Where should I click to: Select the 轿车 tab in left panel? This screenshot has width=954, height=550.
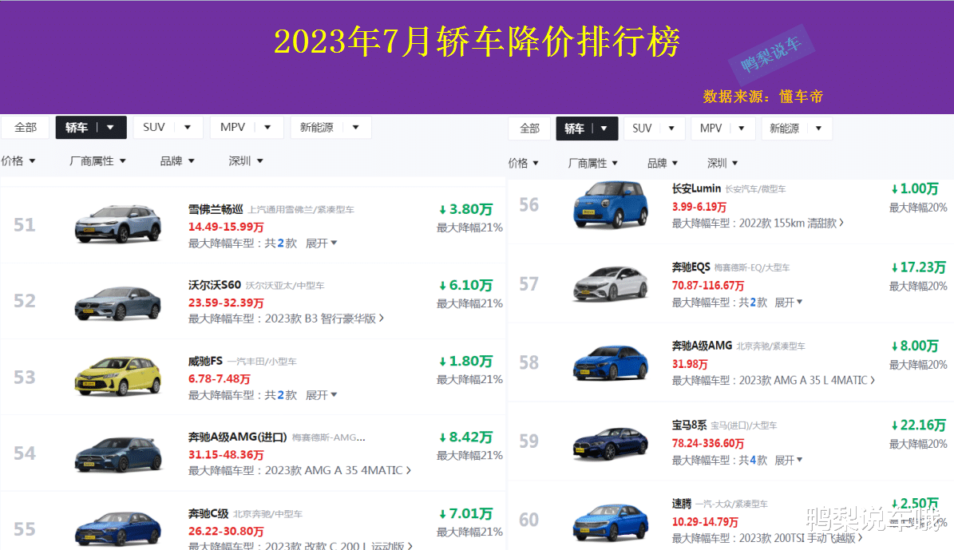[x=91, y=127]
